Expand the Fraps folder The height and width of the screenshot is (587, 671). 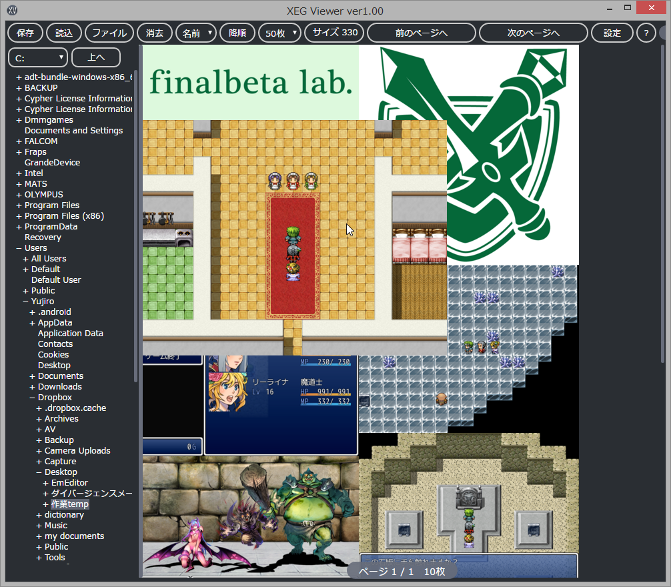(x=19, y=152)
